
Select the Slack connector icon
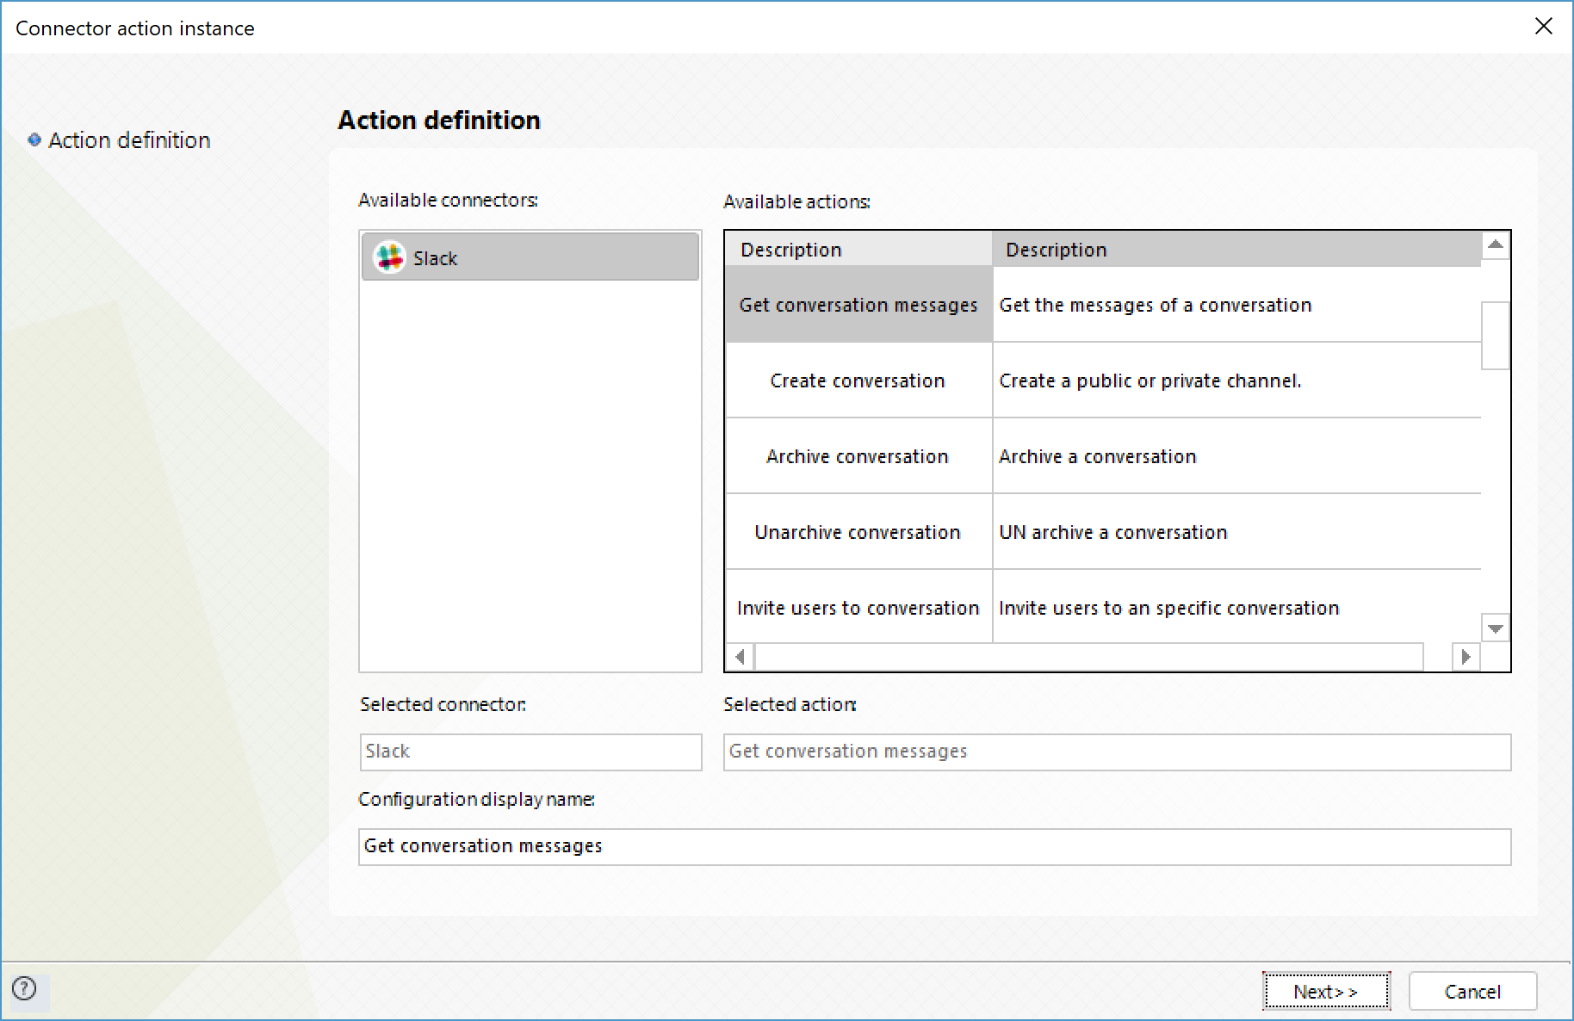(x=389, y=257)
